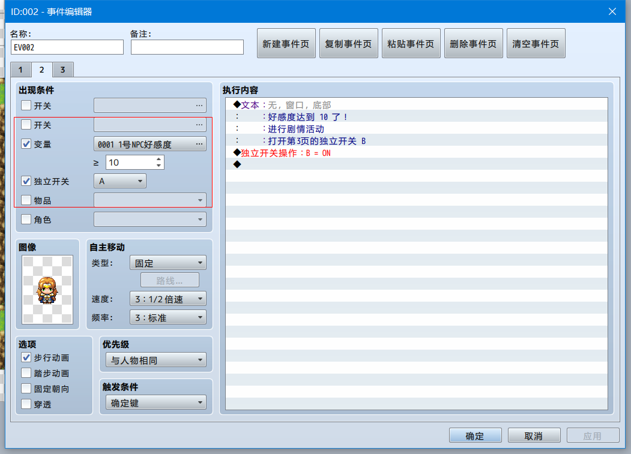Switch to event page tab 3
Image resolution: width=631 pixels, height=454 pixels.
tap(63, 70)
